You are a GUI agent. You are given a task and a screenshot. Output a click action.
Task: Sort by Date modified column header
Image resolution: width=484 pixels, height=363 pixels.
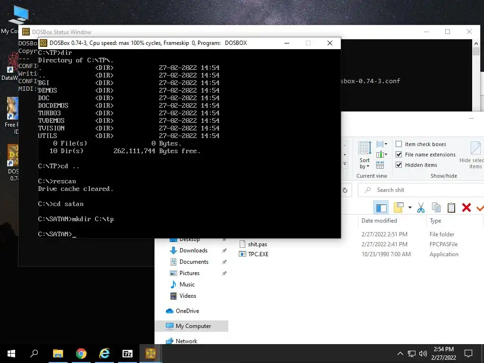(x=380, y=221)
